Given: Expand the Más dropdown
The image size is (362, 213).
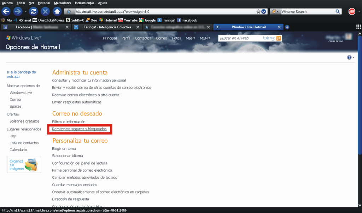Looking at the screenshot, I should pyautogui.click(x=190, y=38).
